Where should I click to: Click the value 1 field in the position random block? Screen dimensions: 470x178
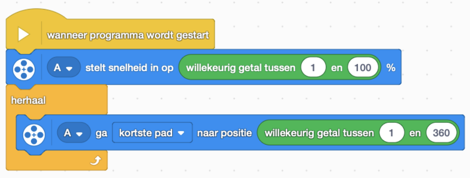[x=392, y=133]
